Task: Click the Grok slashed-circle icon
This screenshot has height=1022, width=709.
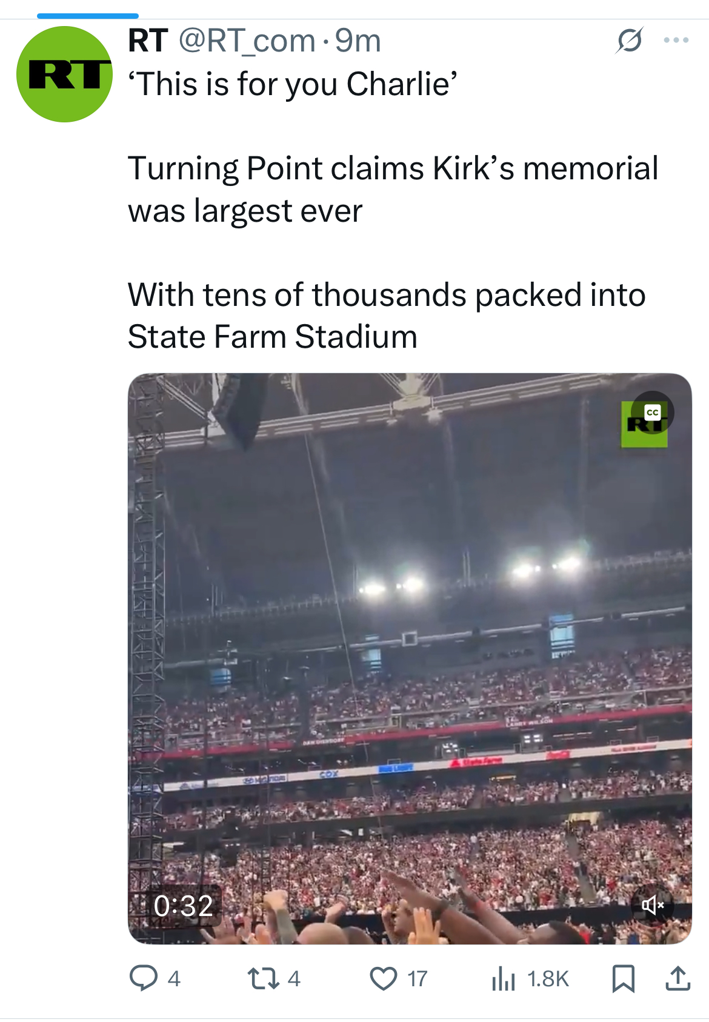Action: (629, 41)
